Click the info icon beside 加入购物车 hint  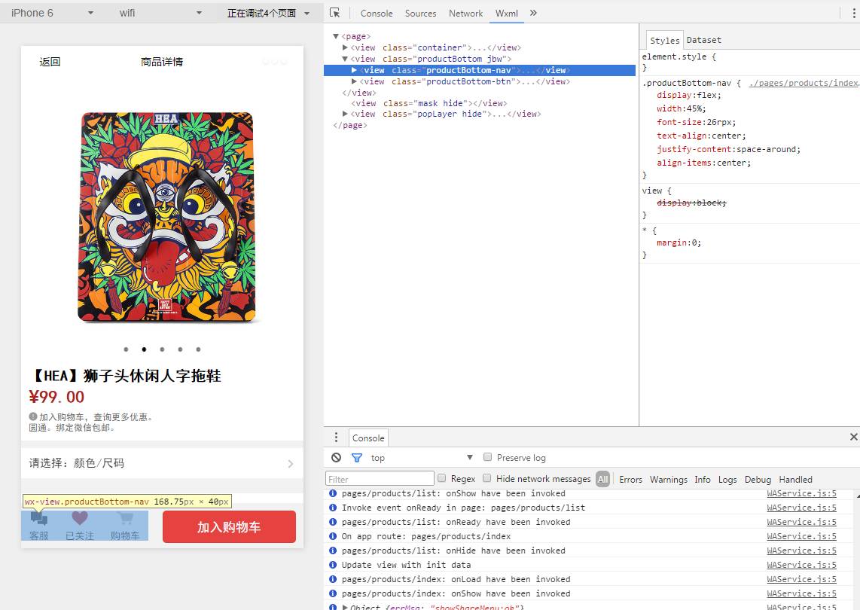click(x=33, y=416)
